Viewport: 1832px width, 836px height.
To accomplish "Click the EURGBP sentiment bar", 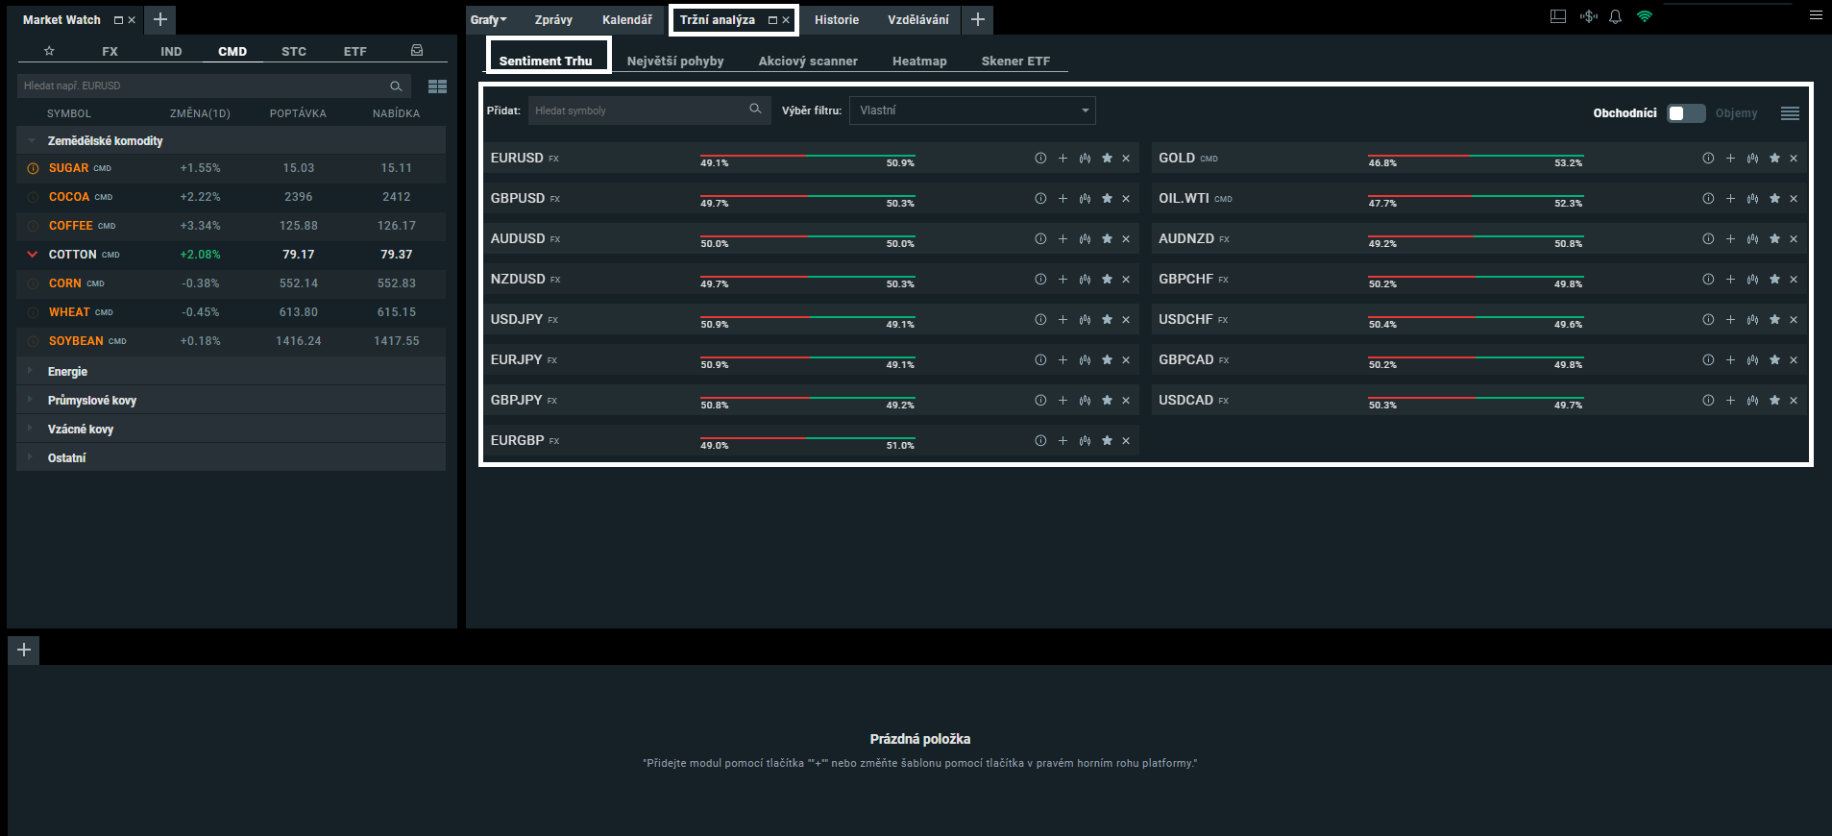I will click(x=807, y=439).
